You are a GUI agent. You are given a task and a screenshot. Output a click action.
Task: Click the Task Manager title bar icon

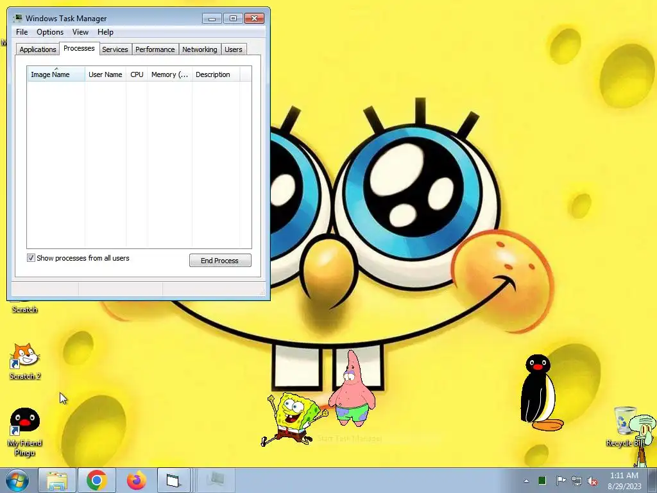pos(18,18)
